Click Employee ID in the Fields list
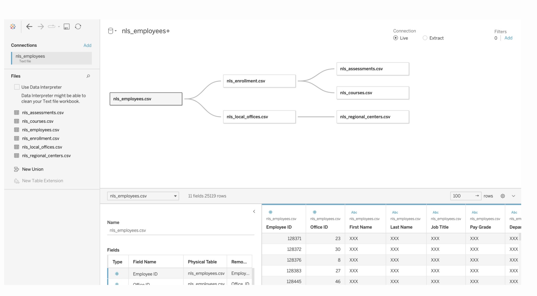The image size is (537, 296). [x=145, y=274]
